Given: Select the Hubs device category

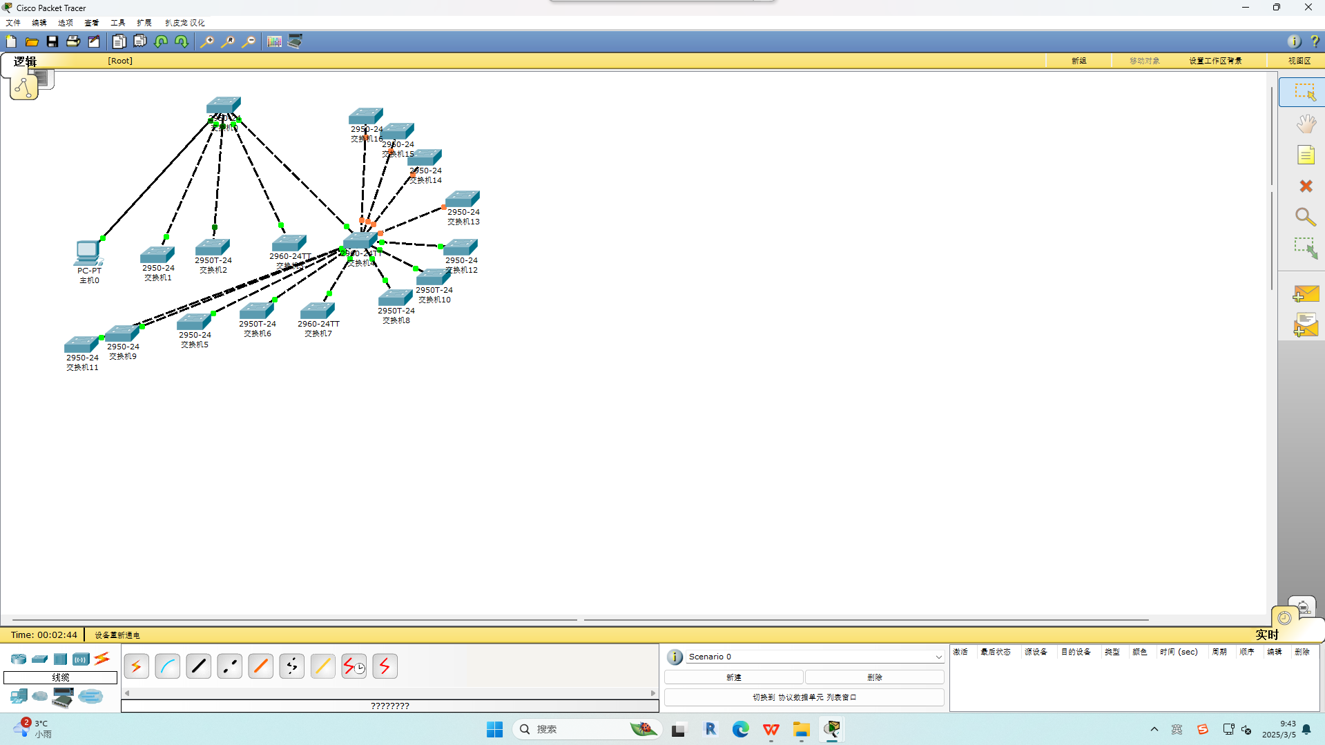Looking at the screenshot, I should [61, 659].
